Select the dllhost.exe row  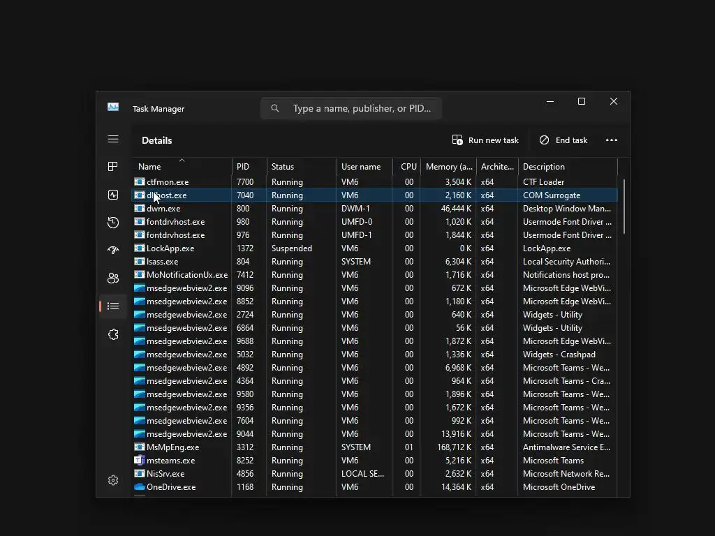374,195
